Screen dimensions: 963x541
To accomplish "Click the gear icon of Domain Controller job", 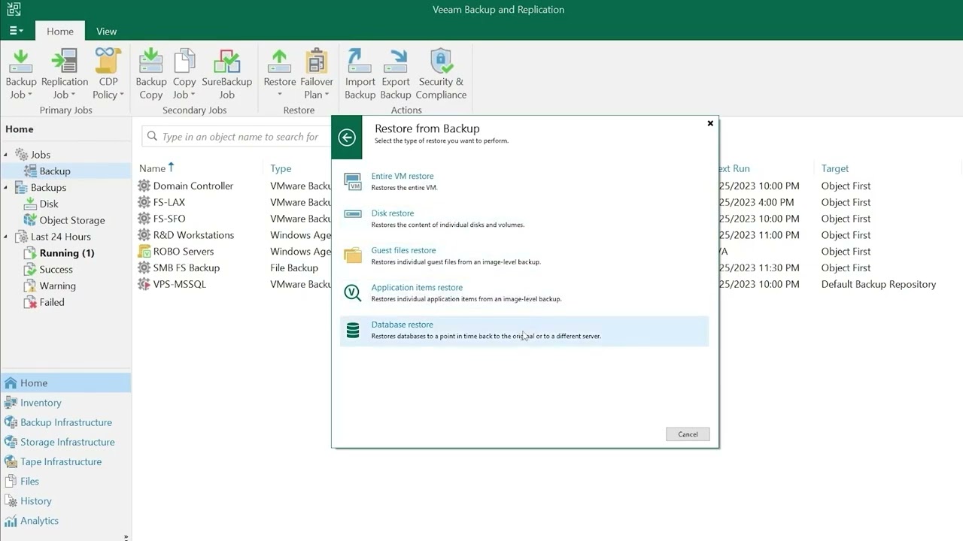I will click(144, 186).
